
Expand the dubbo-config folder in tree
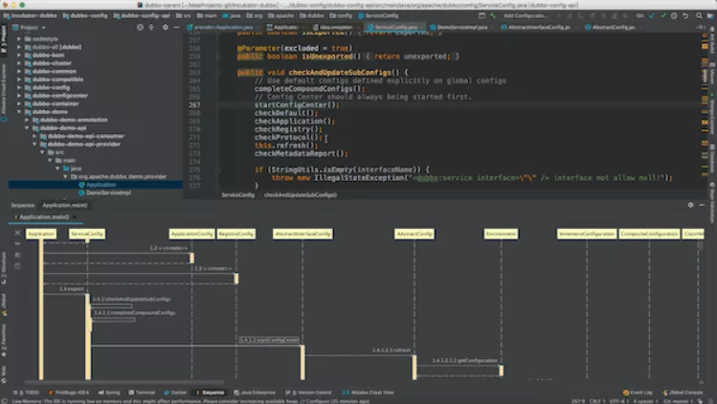pos(19,87)
